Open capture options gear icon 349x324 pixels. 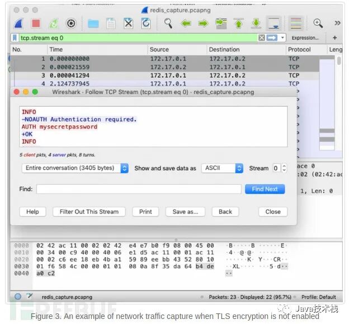71,24
